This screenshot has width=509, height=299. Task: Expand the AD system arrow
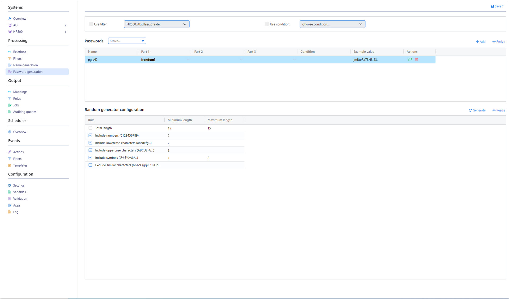point(65,25)
